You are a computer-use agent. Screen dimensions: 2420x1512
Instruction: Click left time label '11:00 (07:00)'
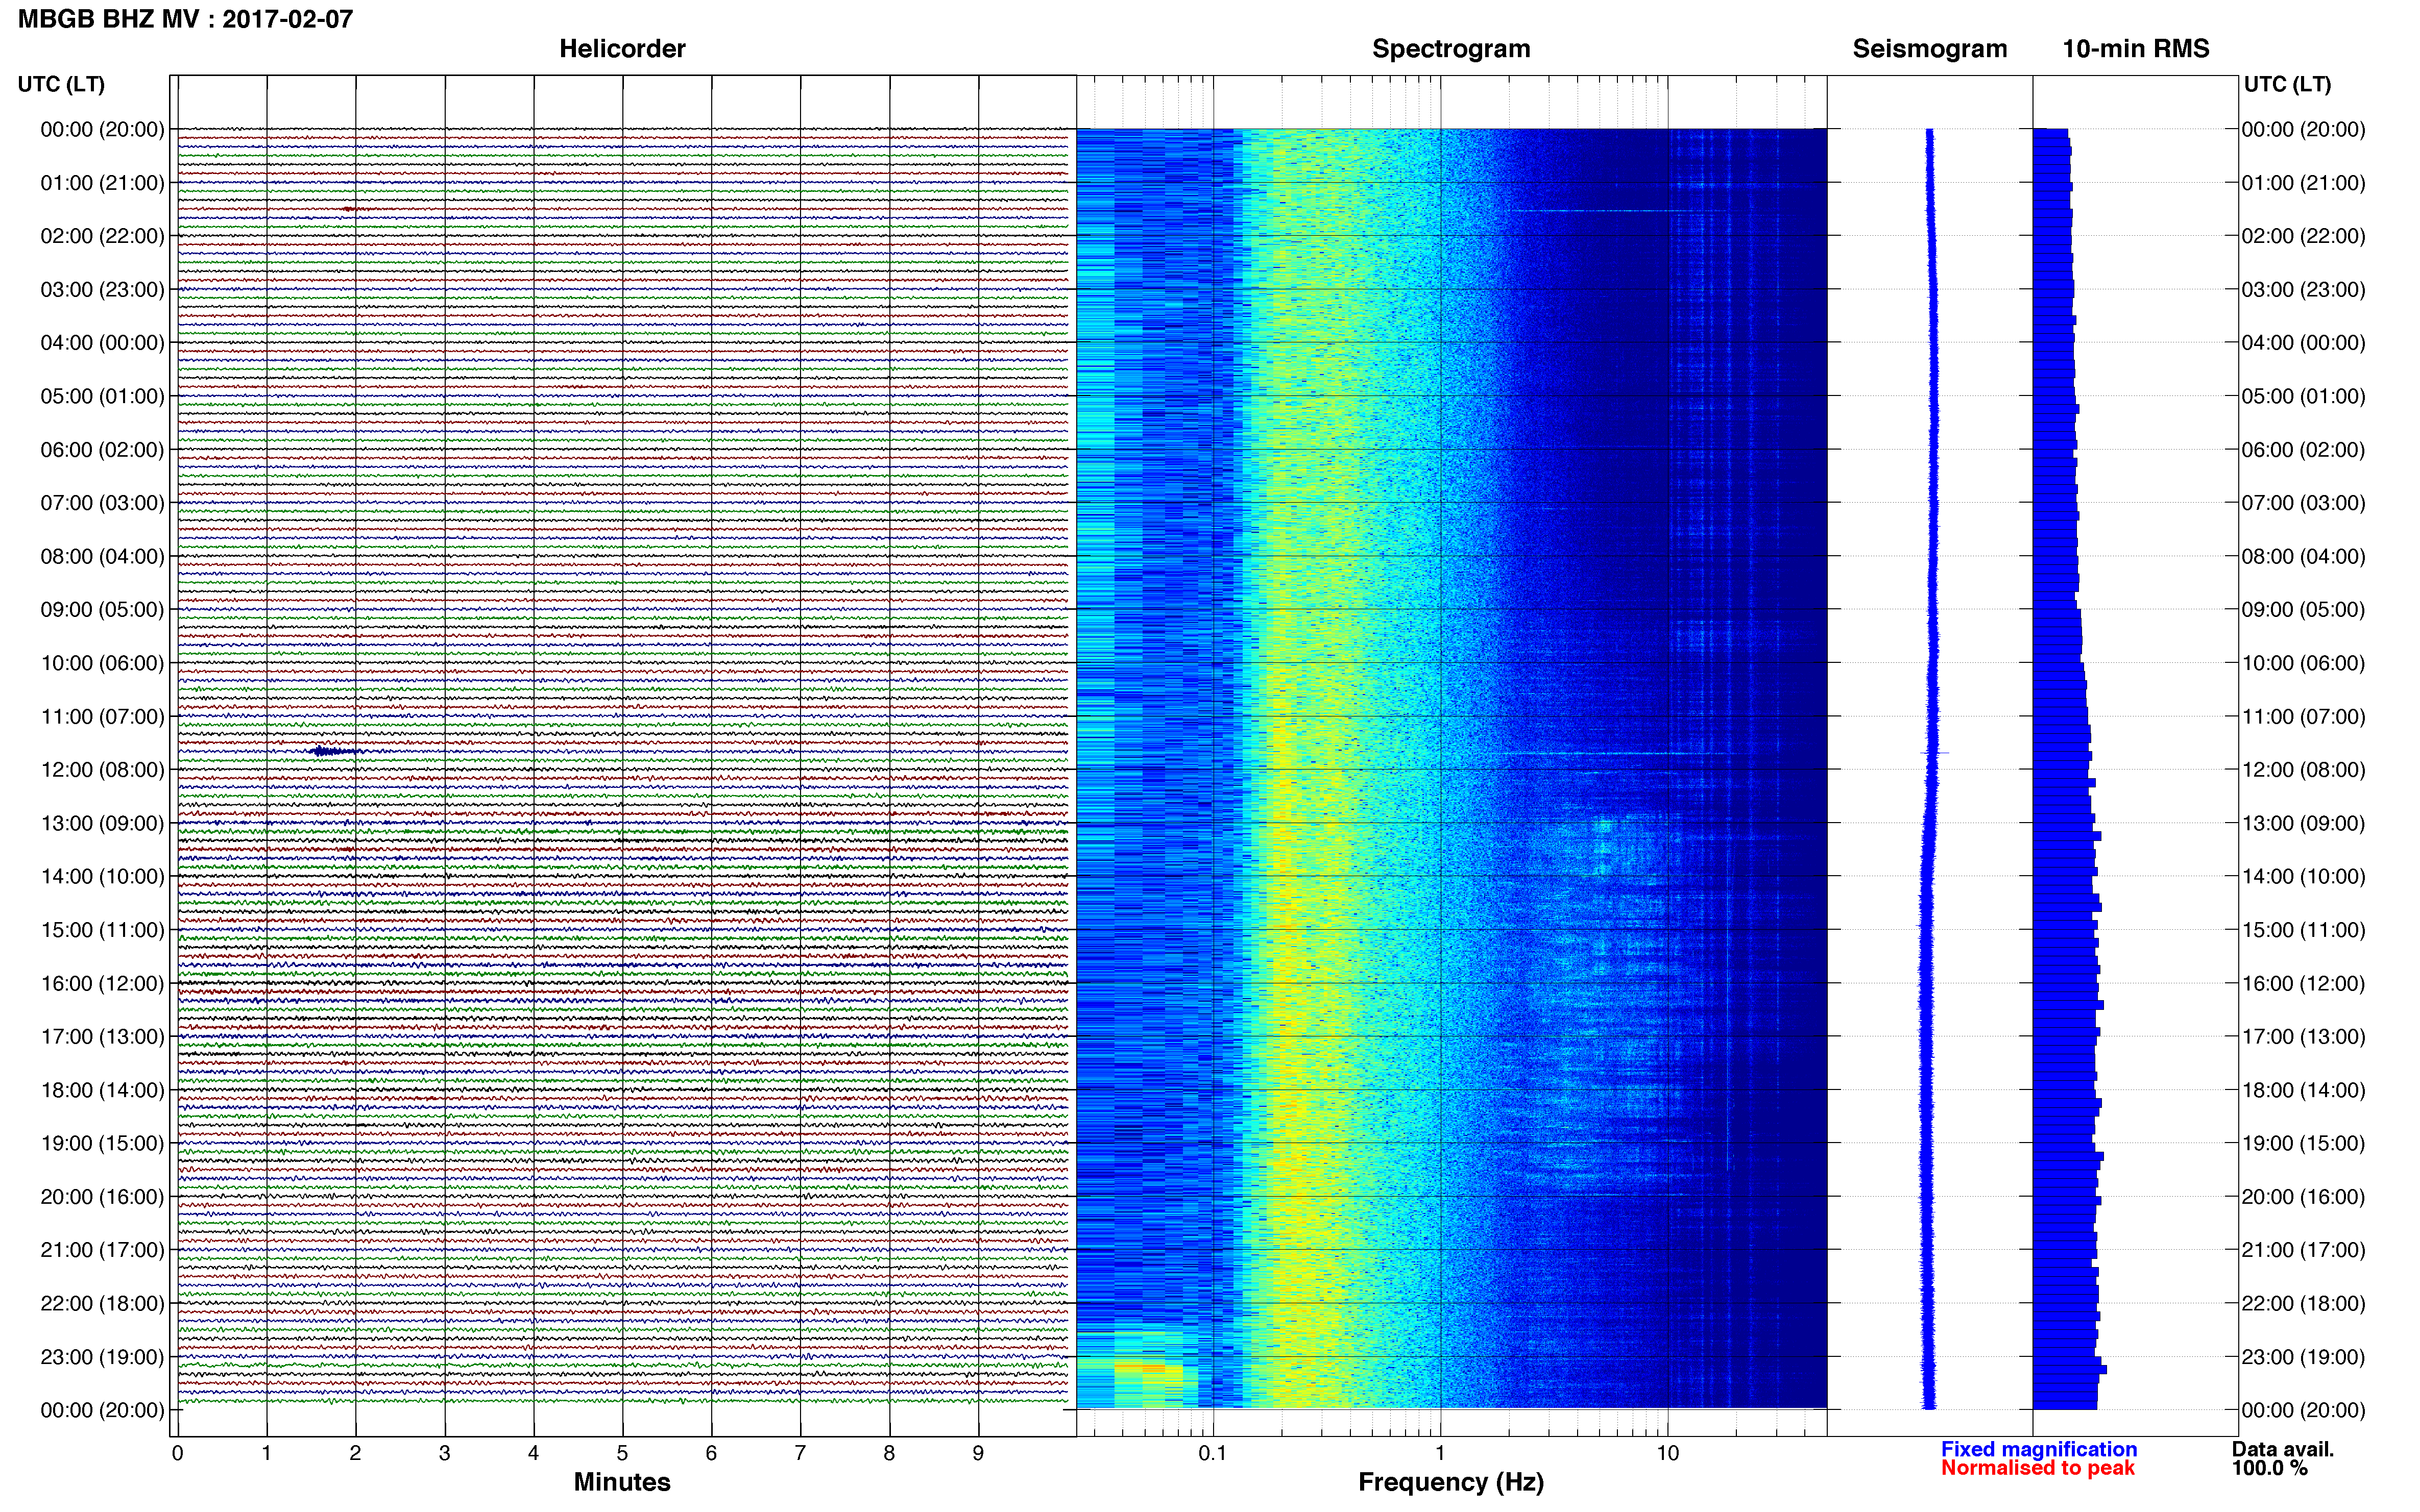[102, 717]
